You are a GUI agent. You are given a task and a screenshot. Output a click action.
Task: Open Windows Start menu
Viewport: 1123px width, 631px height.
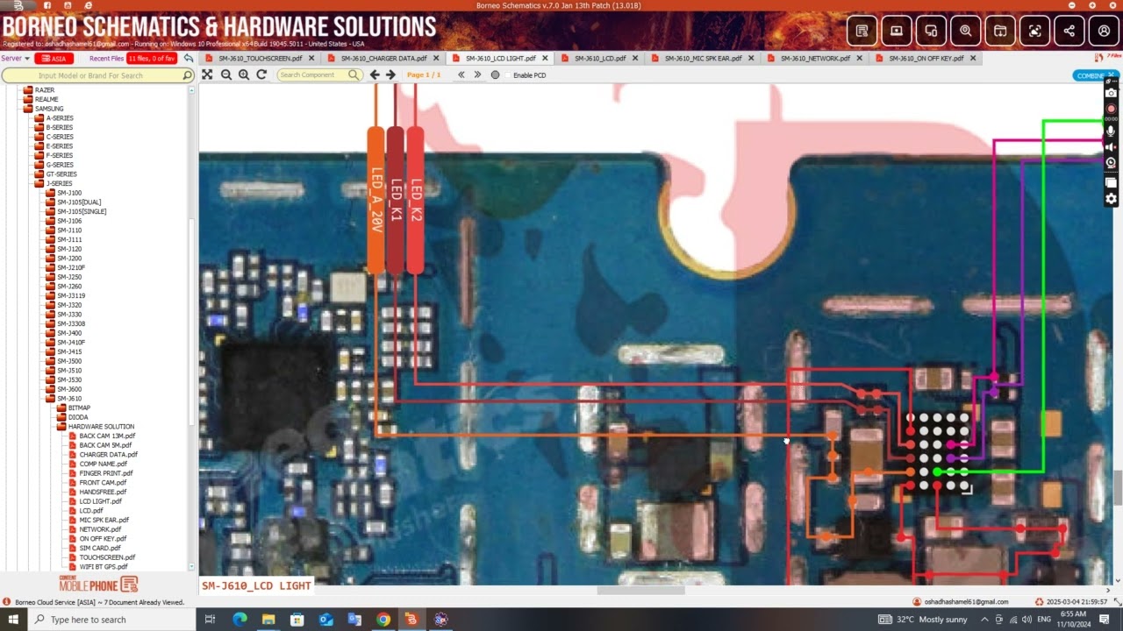14,620
